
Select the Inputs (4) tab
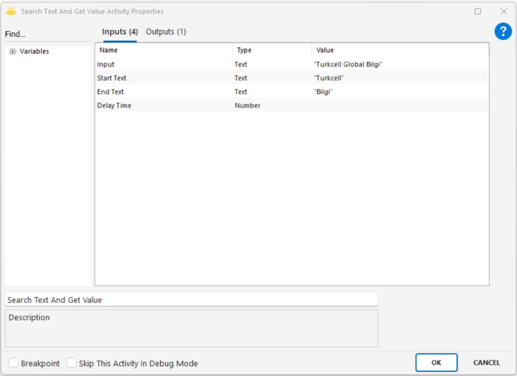(120, 32)
